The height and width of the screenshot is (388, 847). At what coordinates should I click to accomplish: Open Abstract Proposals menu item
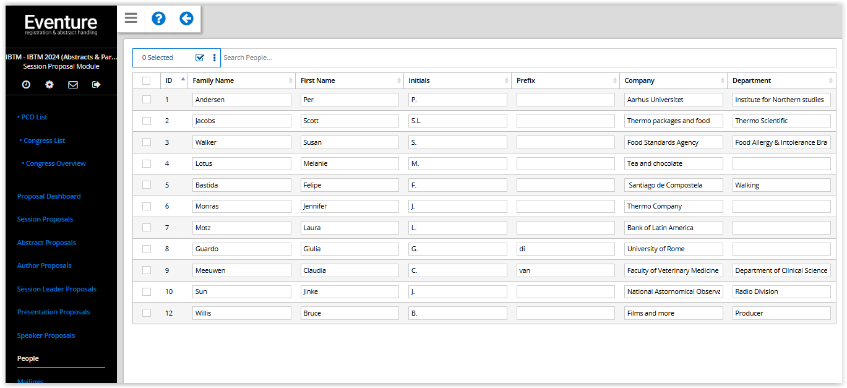click(46, 243)
